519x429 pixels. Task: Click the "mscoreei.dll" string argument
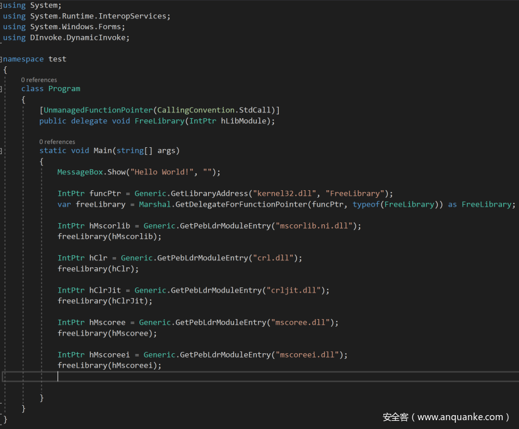[306, 355]
